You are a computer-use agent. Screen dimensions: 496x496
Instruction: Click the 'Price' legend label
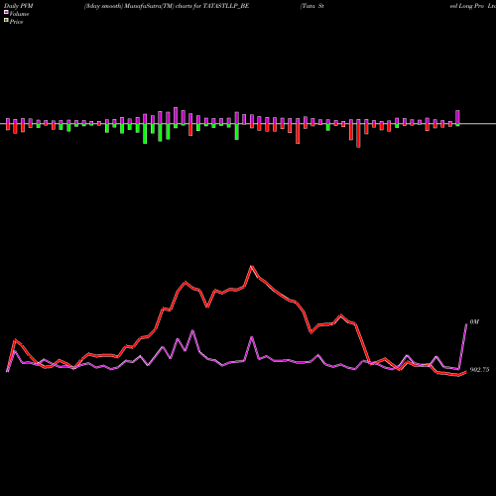16,22
